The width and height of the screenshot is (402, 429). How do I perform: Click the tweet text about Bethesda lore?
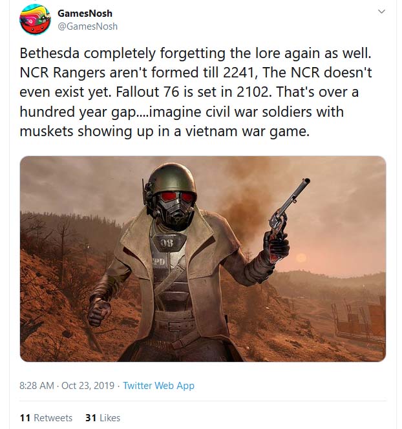194,90
